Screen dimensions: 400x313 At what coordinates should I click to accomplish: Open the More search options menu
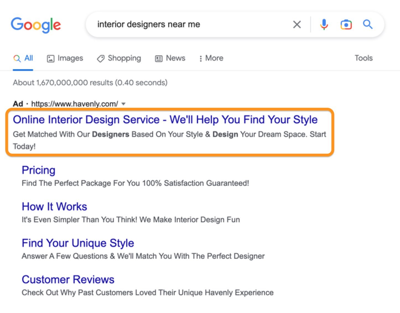[211, 58]
